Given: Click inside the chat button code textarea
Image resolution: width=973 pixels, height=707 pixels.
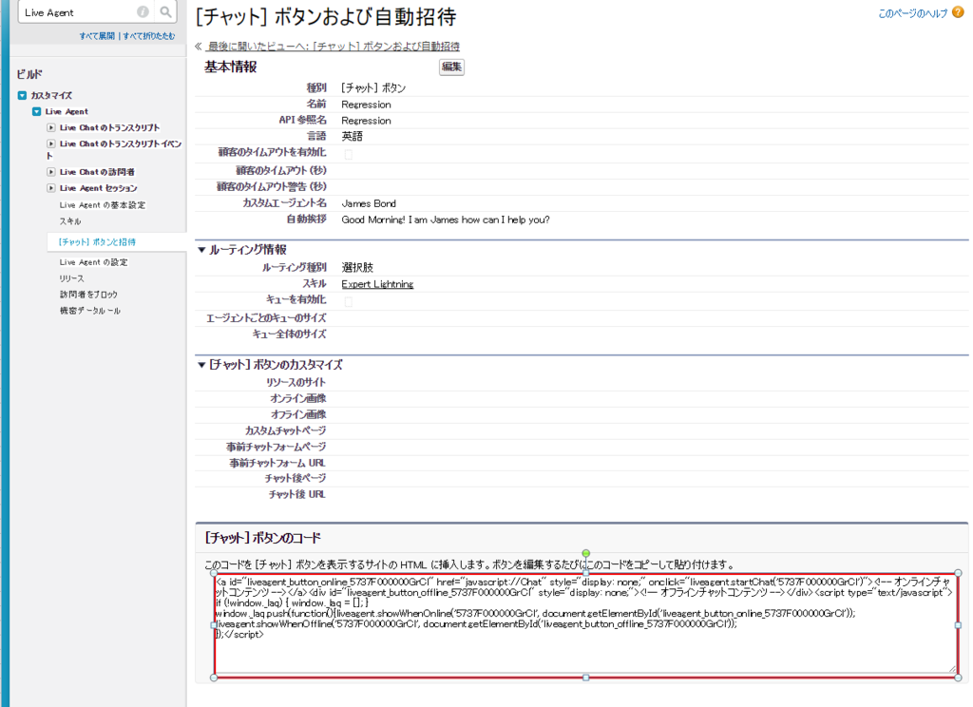Looking at the screenshot, I should coord(585,625).
